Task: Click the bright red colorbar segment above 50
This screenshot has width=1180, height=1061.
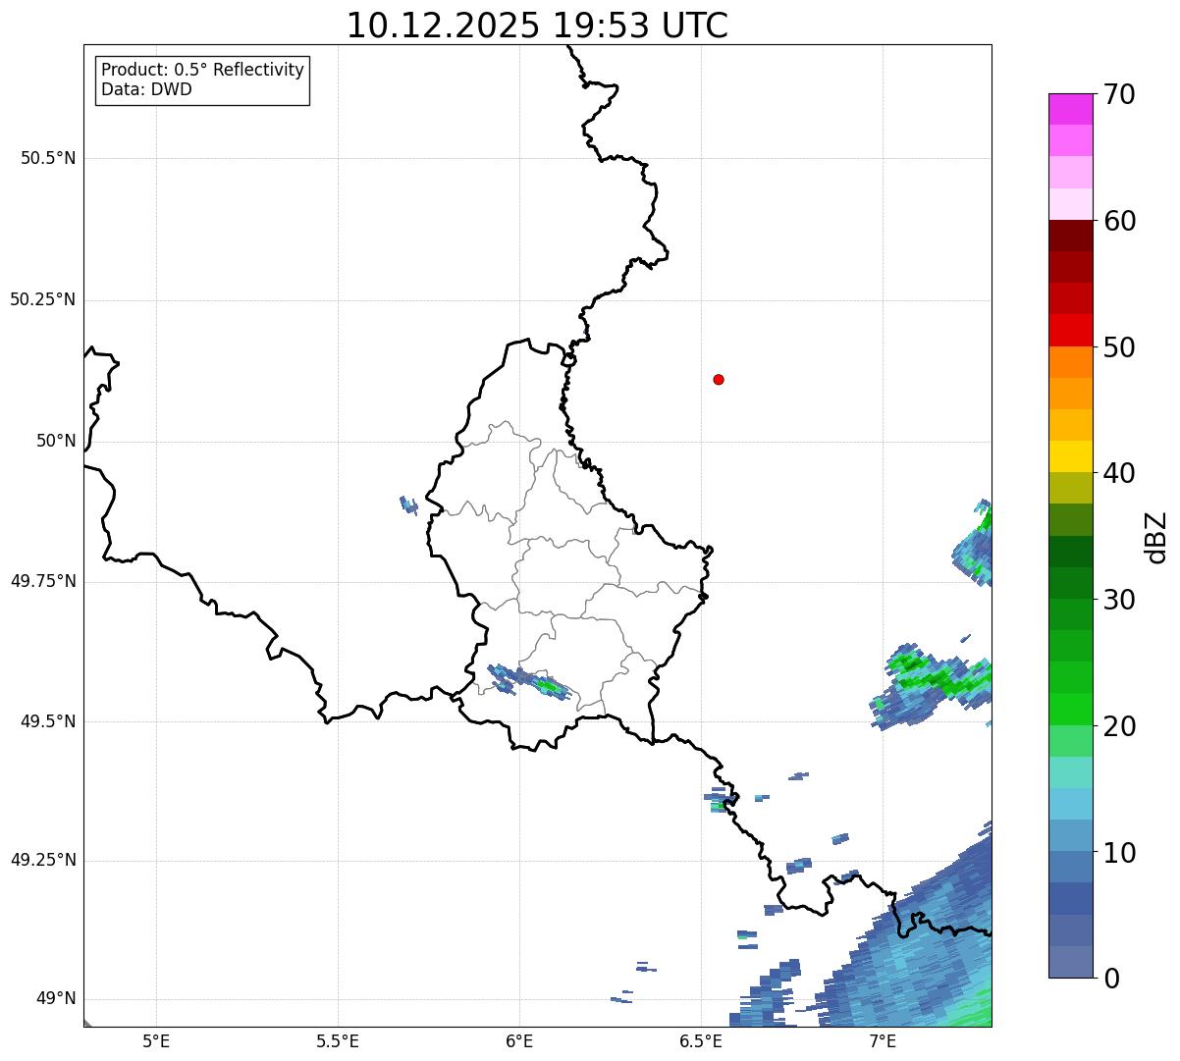Action: coord(1070,330)
